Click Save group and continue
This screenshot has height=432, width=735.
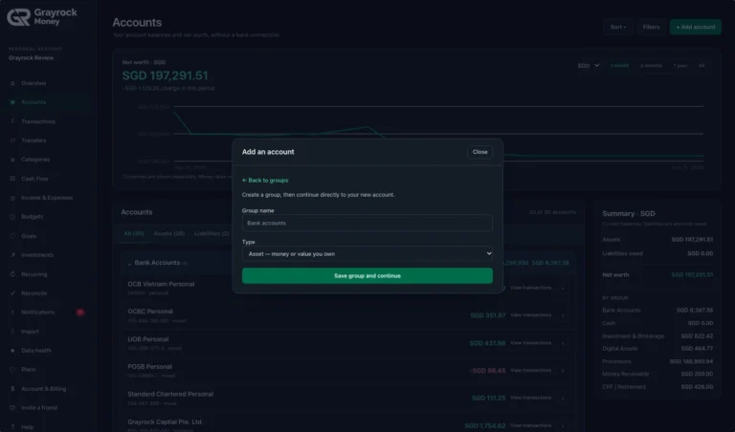point(367,275)
